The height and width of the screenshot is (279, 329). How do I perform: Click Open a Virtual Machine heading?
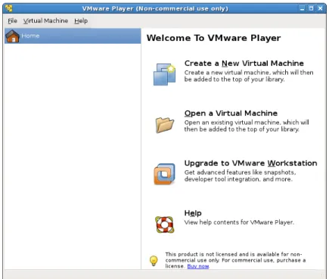(231, 113)
